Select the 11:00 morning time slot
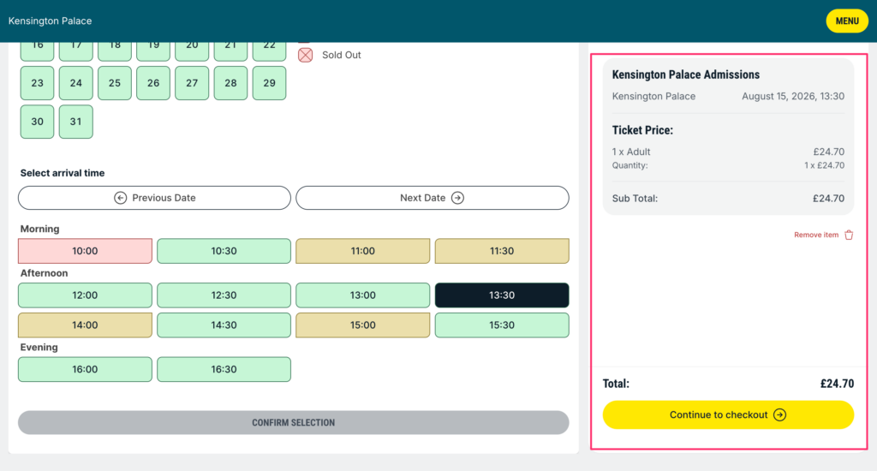The image size is (877, 471). coord(362,251)
